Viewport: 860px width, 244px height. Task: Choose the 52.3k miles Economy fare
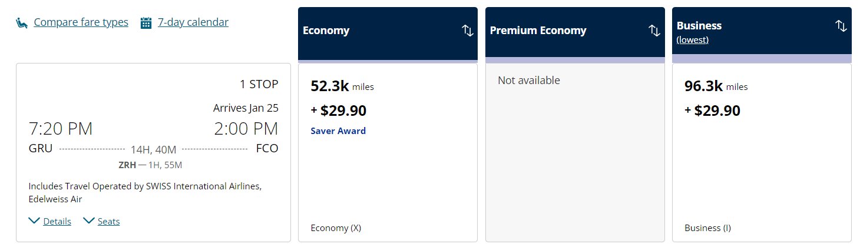(x=388, y=152)
